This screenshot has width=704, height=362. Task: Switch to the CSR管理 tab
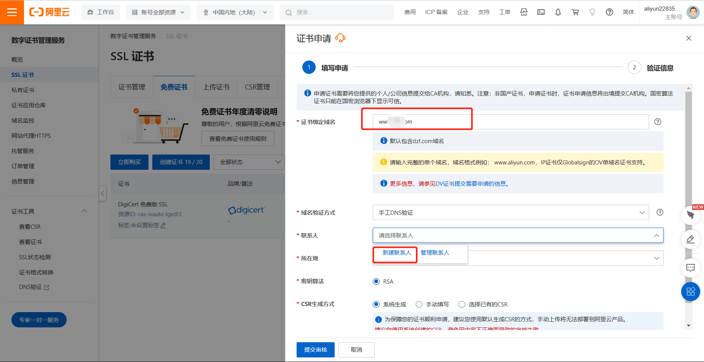pyautogui.click(x=257, y=87)
